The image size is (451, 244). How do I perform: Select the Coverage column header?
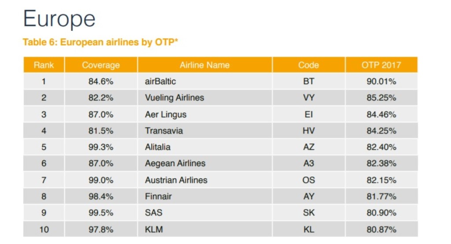[101, 65]
